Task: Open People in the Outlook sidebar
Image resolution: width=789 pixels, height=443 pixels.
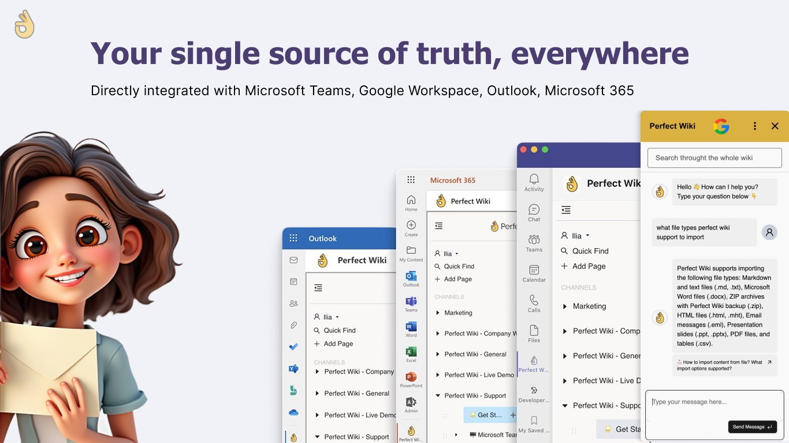Action: pyautogui.click(x=293, y=303)
